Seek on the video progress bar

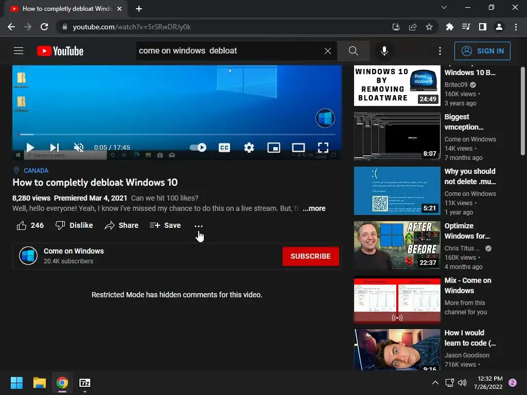click(x=177, y=134)
